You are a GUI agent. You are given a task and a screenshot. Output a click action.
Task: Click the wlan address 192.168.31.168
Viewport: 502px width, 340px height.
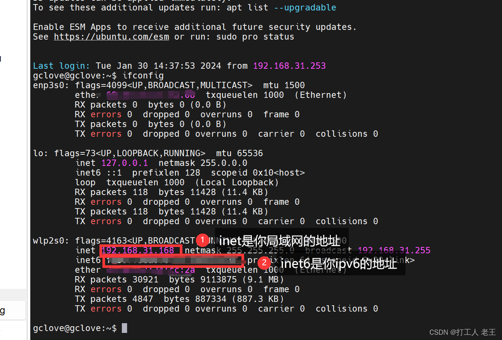tap(138, 250)
